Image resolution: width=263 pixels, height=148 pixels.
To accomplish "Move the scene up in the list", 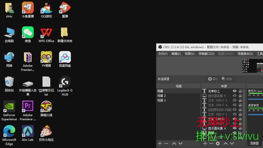I will pyautogui.click(x=174, y=143).
